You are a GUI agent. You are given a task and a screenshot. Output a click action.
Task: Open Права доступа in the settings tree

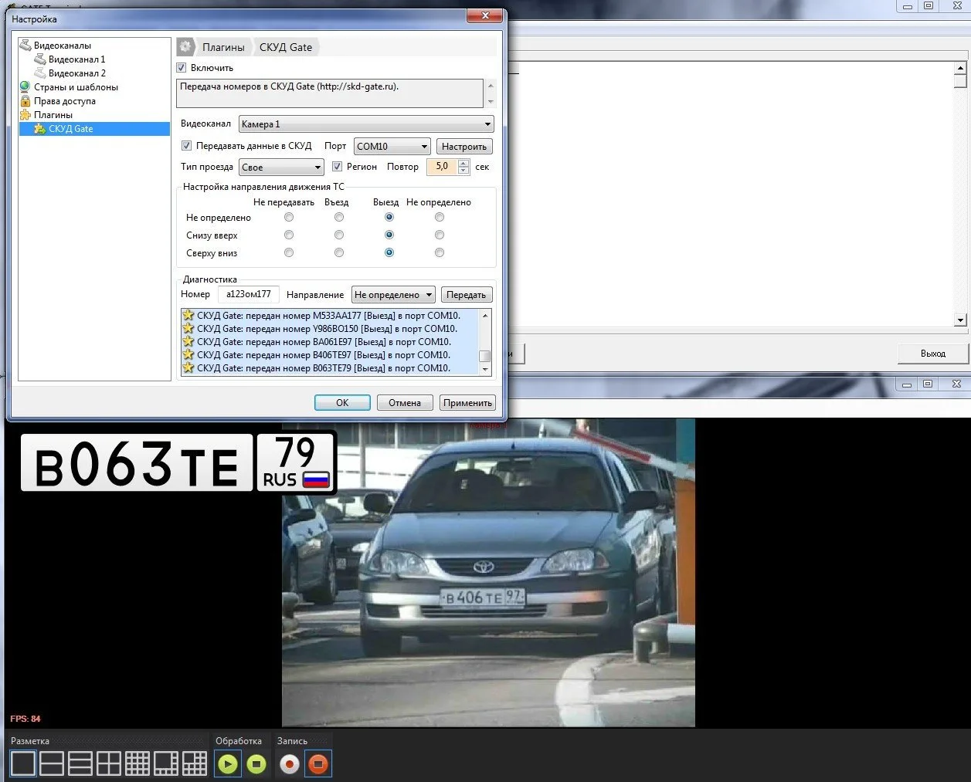pos(65,101)
